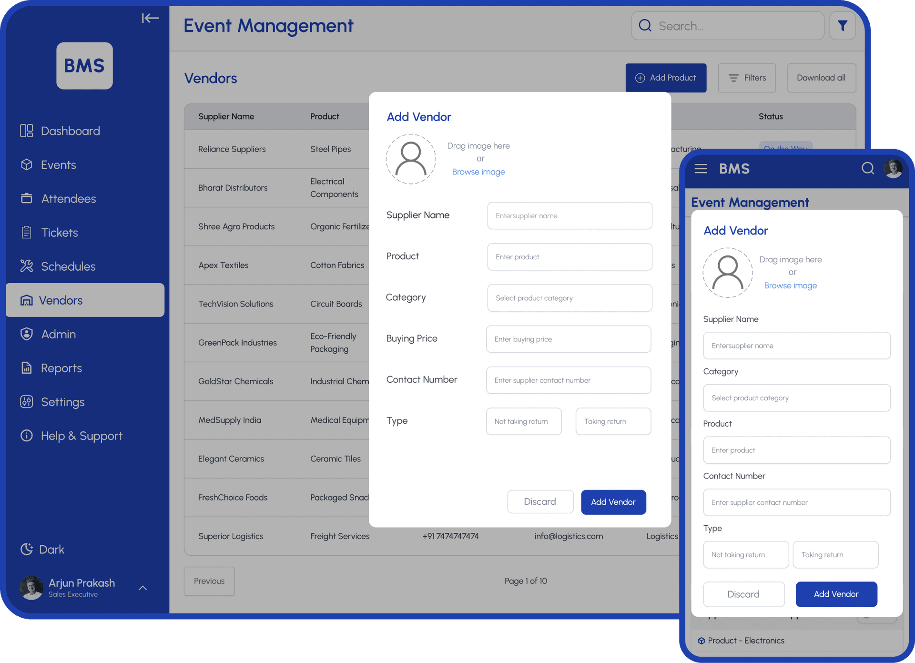Expand Arjun Prakash profile chevron
Screen dimensions: 915x663
tap(142, 588)
